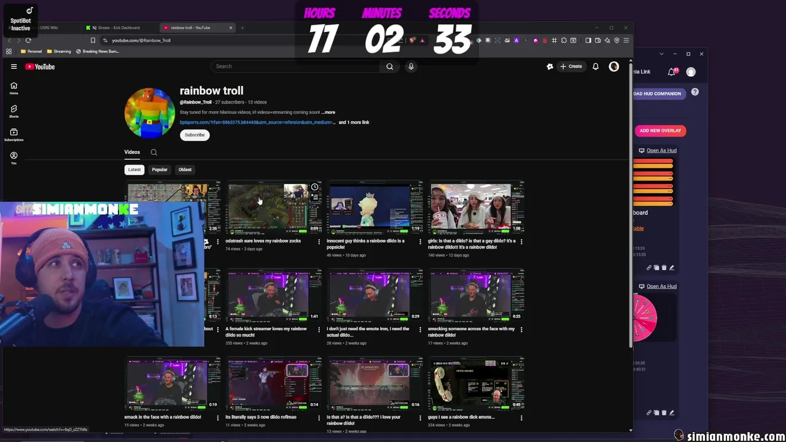Expand the overlay app window chevron dropdown

pos(661,54)
